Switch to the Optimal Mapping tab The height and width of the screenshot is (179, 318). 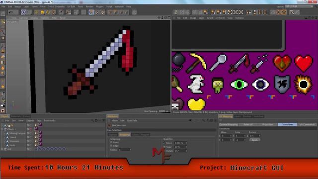(229, 124)
